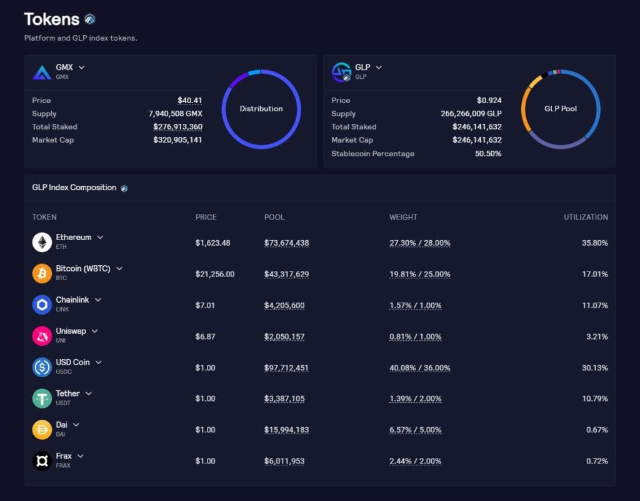Click the Uniswap price $6.87
Screen dimensions: 640x501
(205, 337)
